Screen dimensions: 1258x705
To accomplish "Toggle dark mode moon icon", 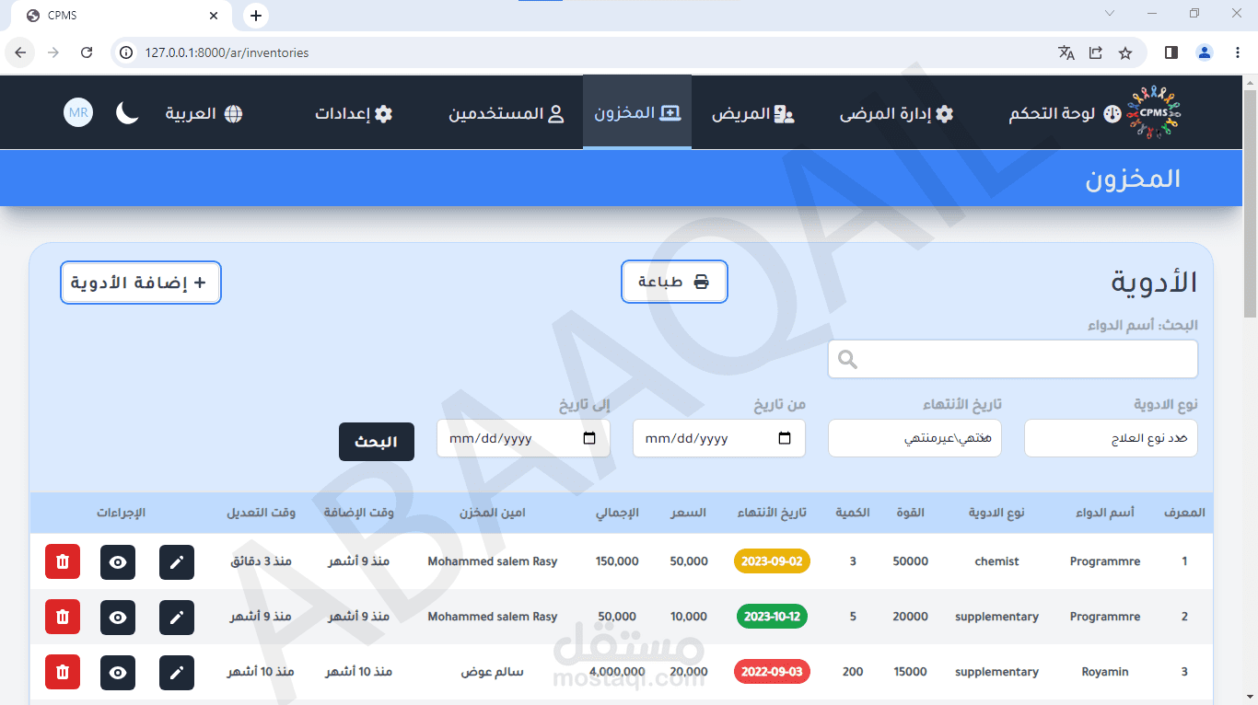I will 127,113.
